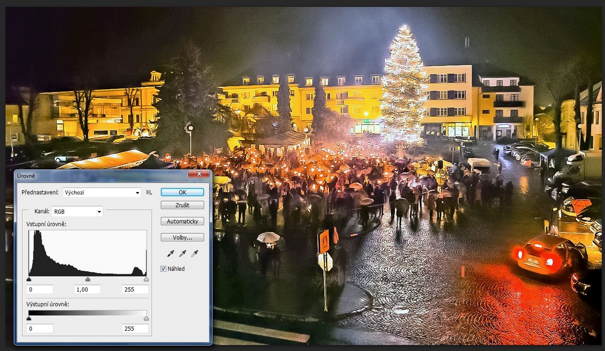Open the preset options menu icon
Screen dimensions: 605x351
149,193
